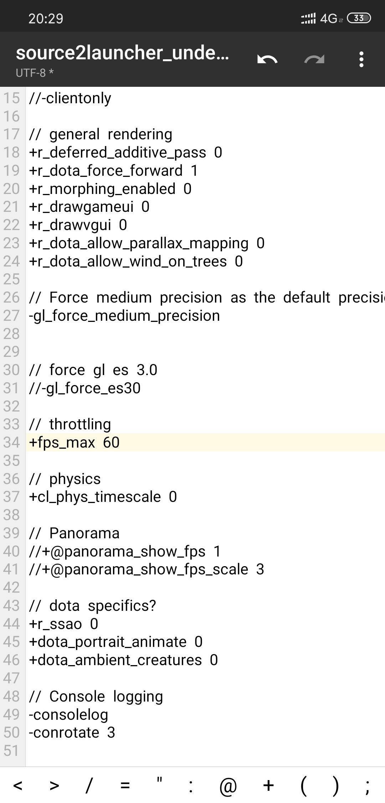Tap the undo arrow icon
Viewport: 385px width, 803px height.
click(x=267, y=59)
